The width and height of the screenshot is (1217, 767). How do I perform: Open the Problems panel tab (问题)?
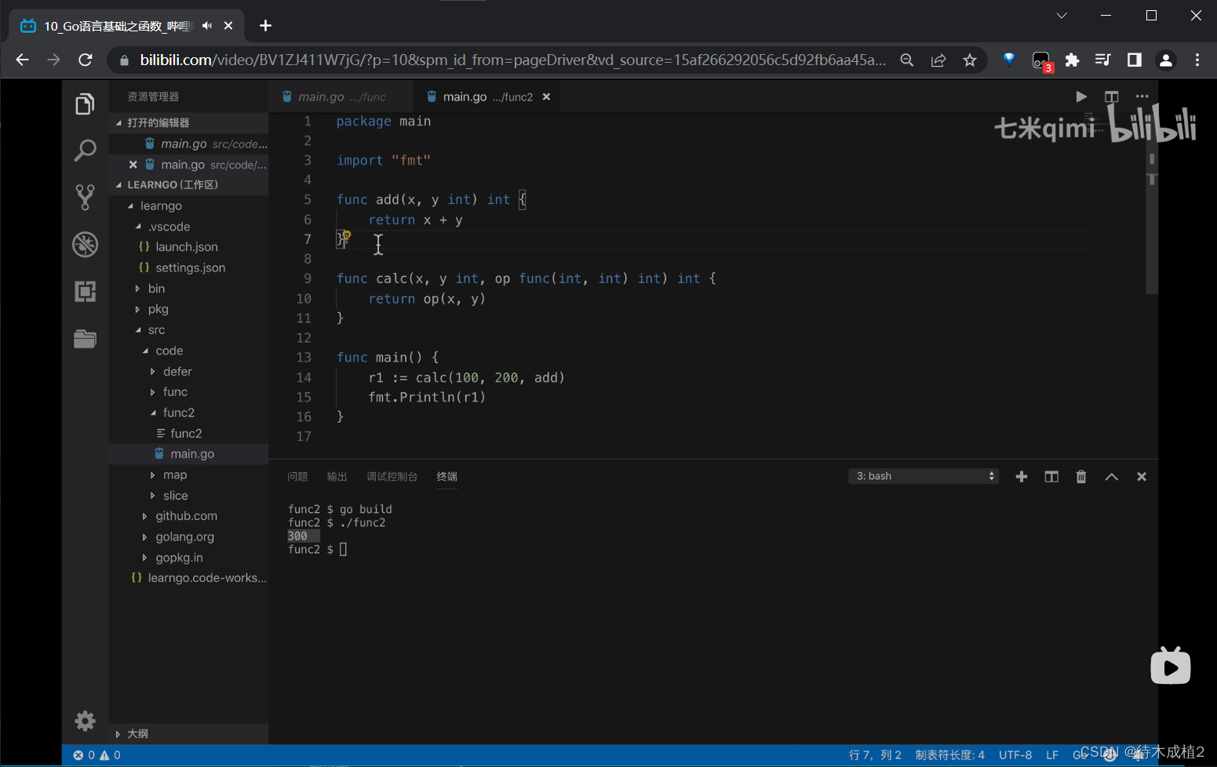(x=297, y=477)
